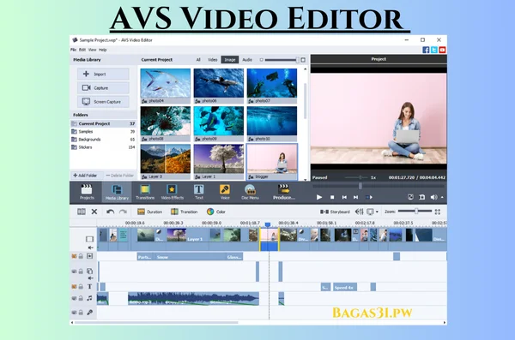
Task: Click the Twitter icon
Action: (x=433, y=50)
